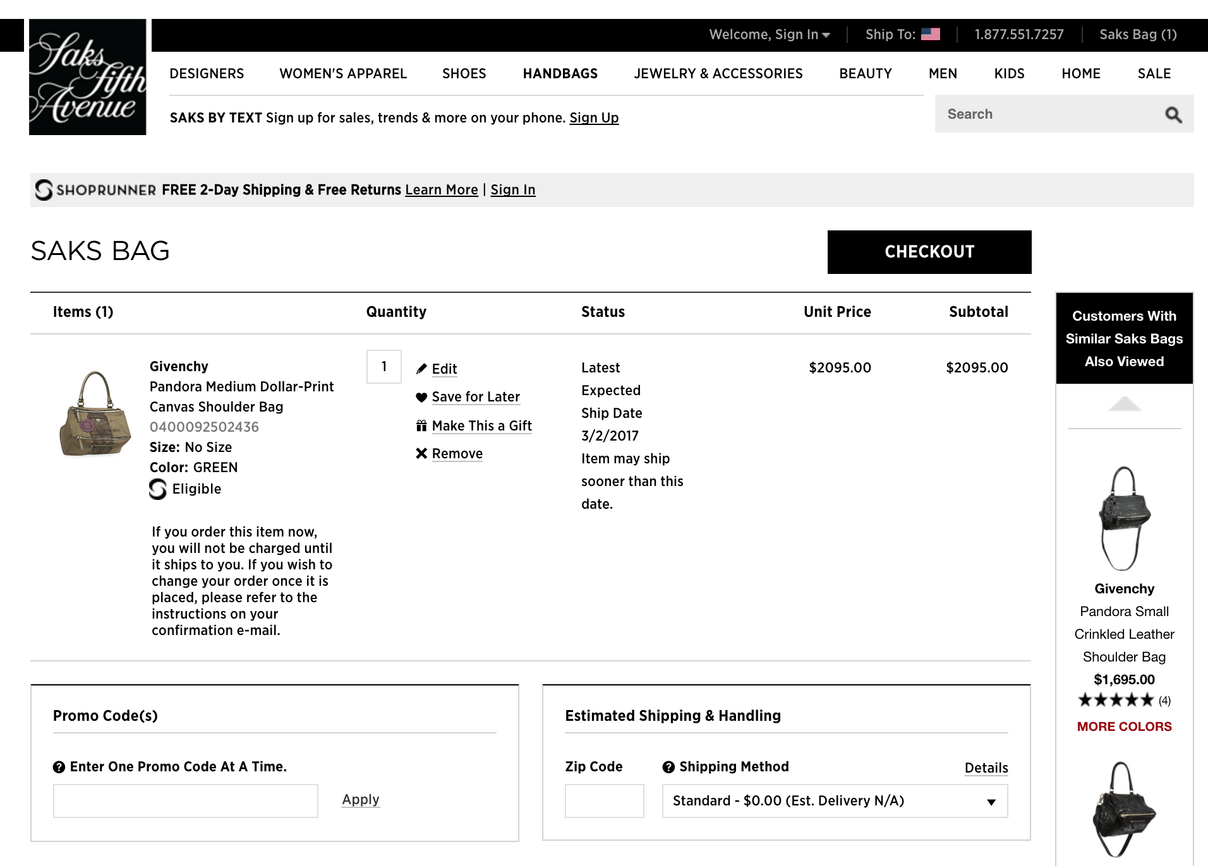Click the Saks by Text Sign Up link
1208x866 pixels.
pyautogui.click(x=594, y=118)
